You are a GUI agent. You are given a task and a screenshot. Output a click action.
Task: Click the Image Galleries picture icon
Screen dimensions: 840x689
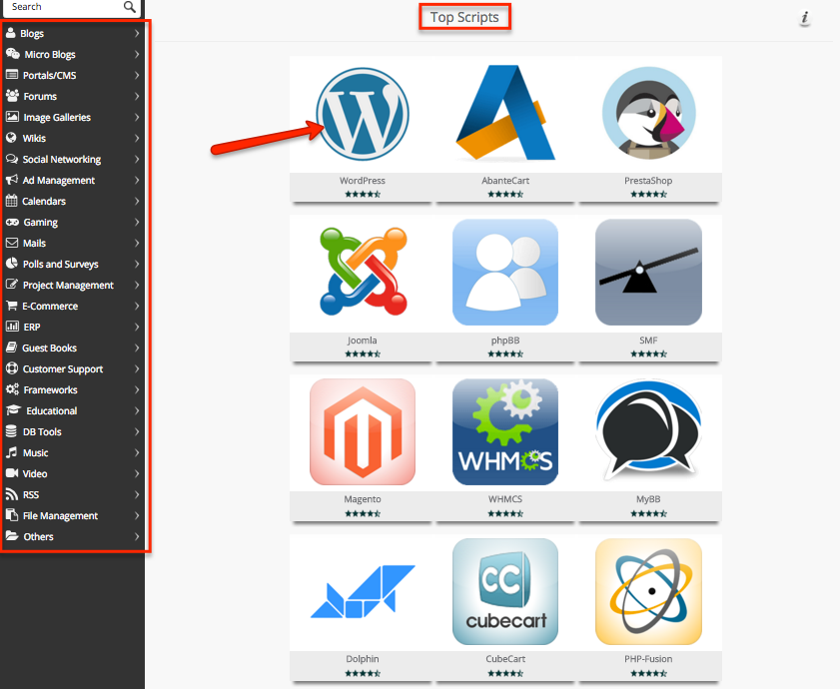pyautogui.click(x=12, y=116)
